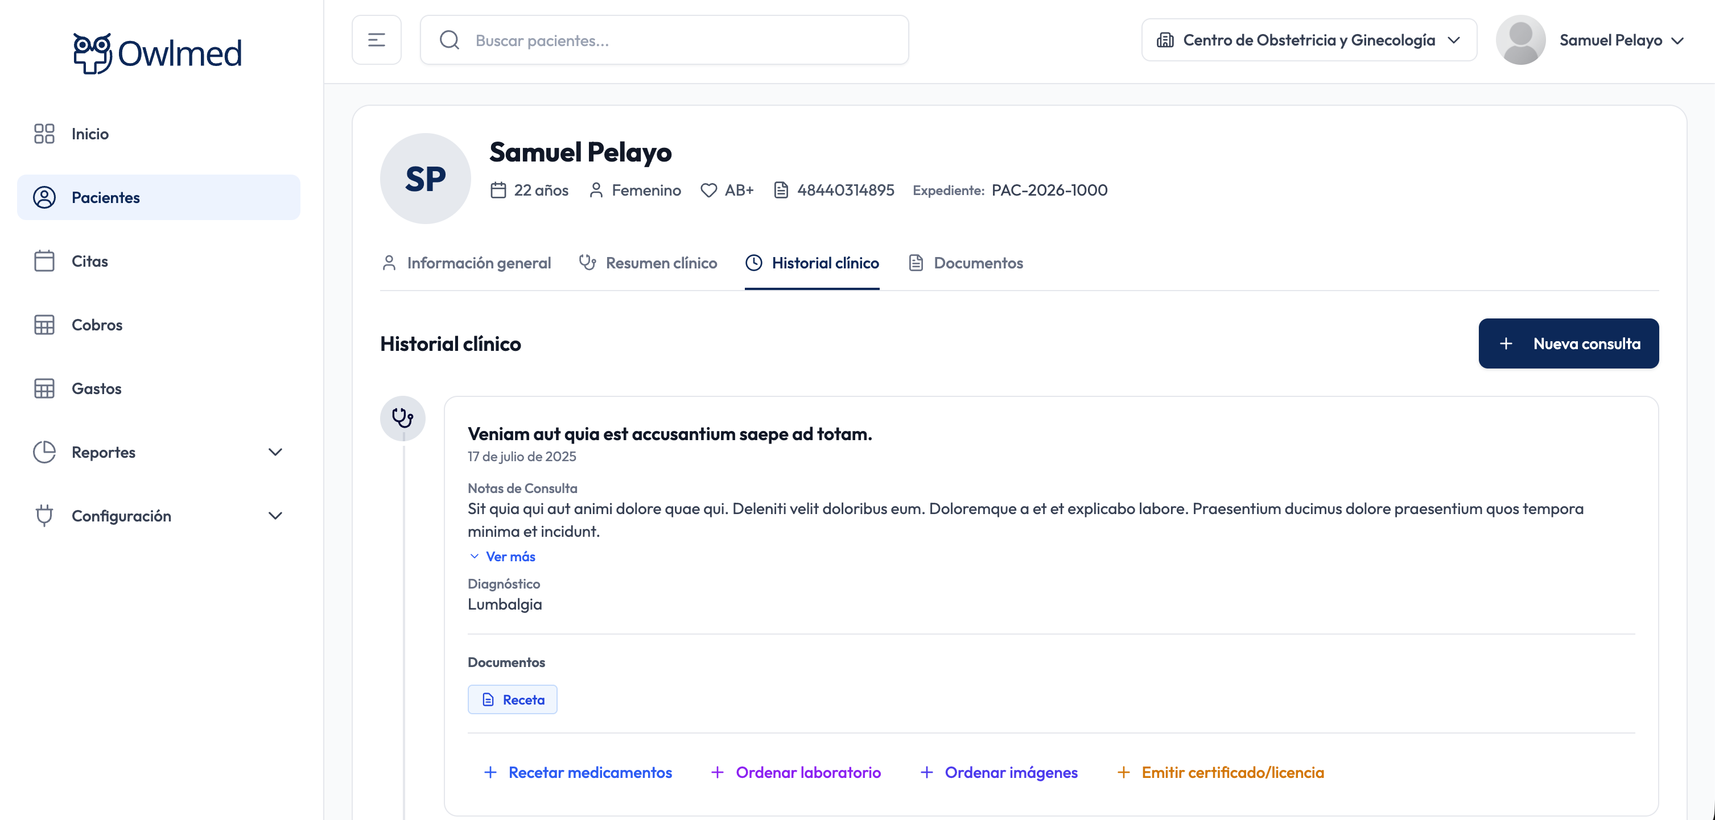Open the Inicio dashboard icon
This screenshot has width=1715, height=820.
click(x=44, y=133)
